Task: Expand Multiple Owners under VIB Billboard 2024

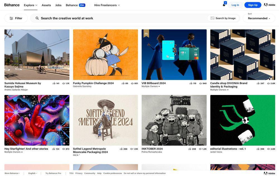Action: point(151,86)
